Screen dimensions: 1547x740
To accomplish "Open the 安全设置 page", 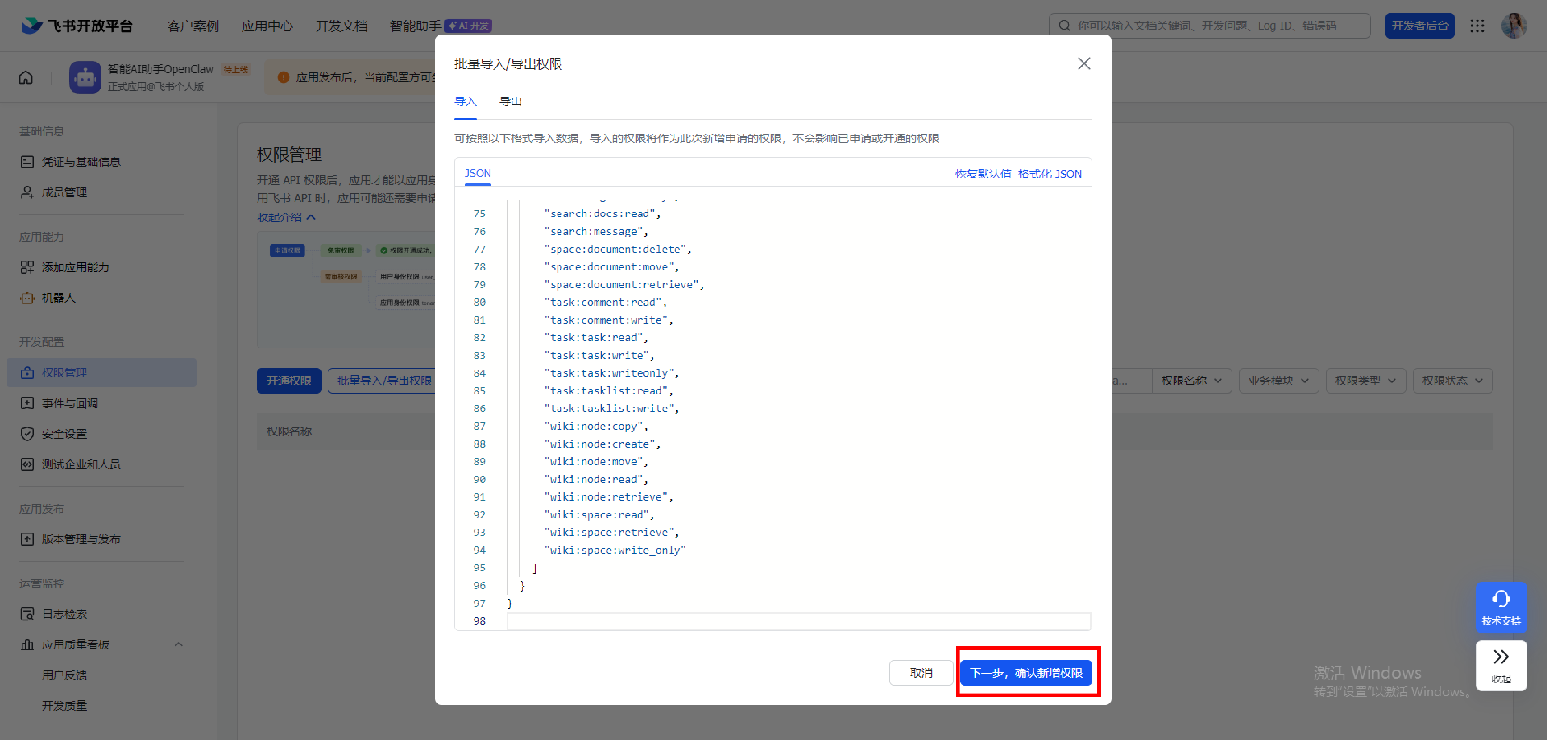I will point(64,433).
